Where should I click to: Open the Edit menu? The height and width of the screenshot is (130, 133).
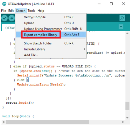(11, 11)
